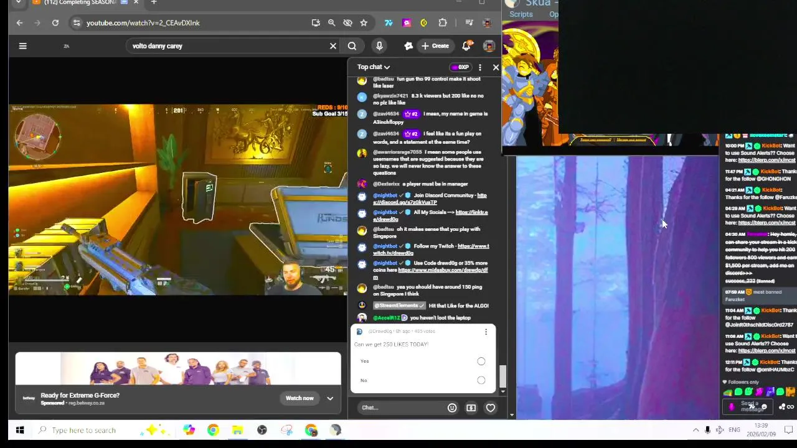Search YouTube with voice microphone

[379, 46]
